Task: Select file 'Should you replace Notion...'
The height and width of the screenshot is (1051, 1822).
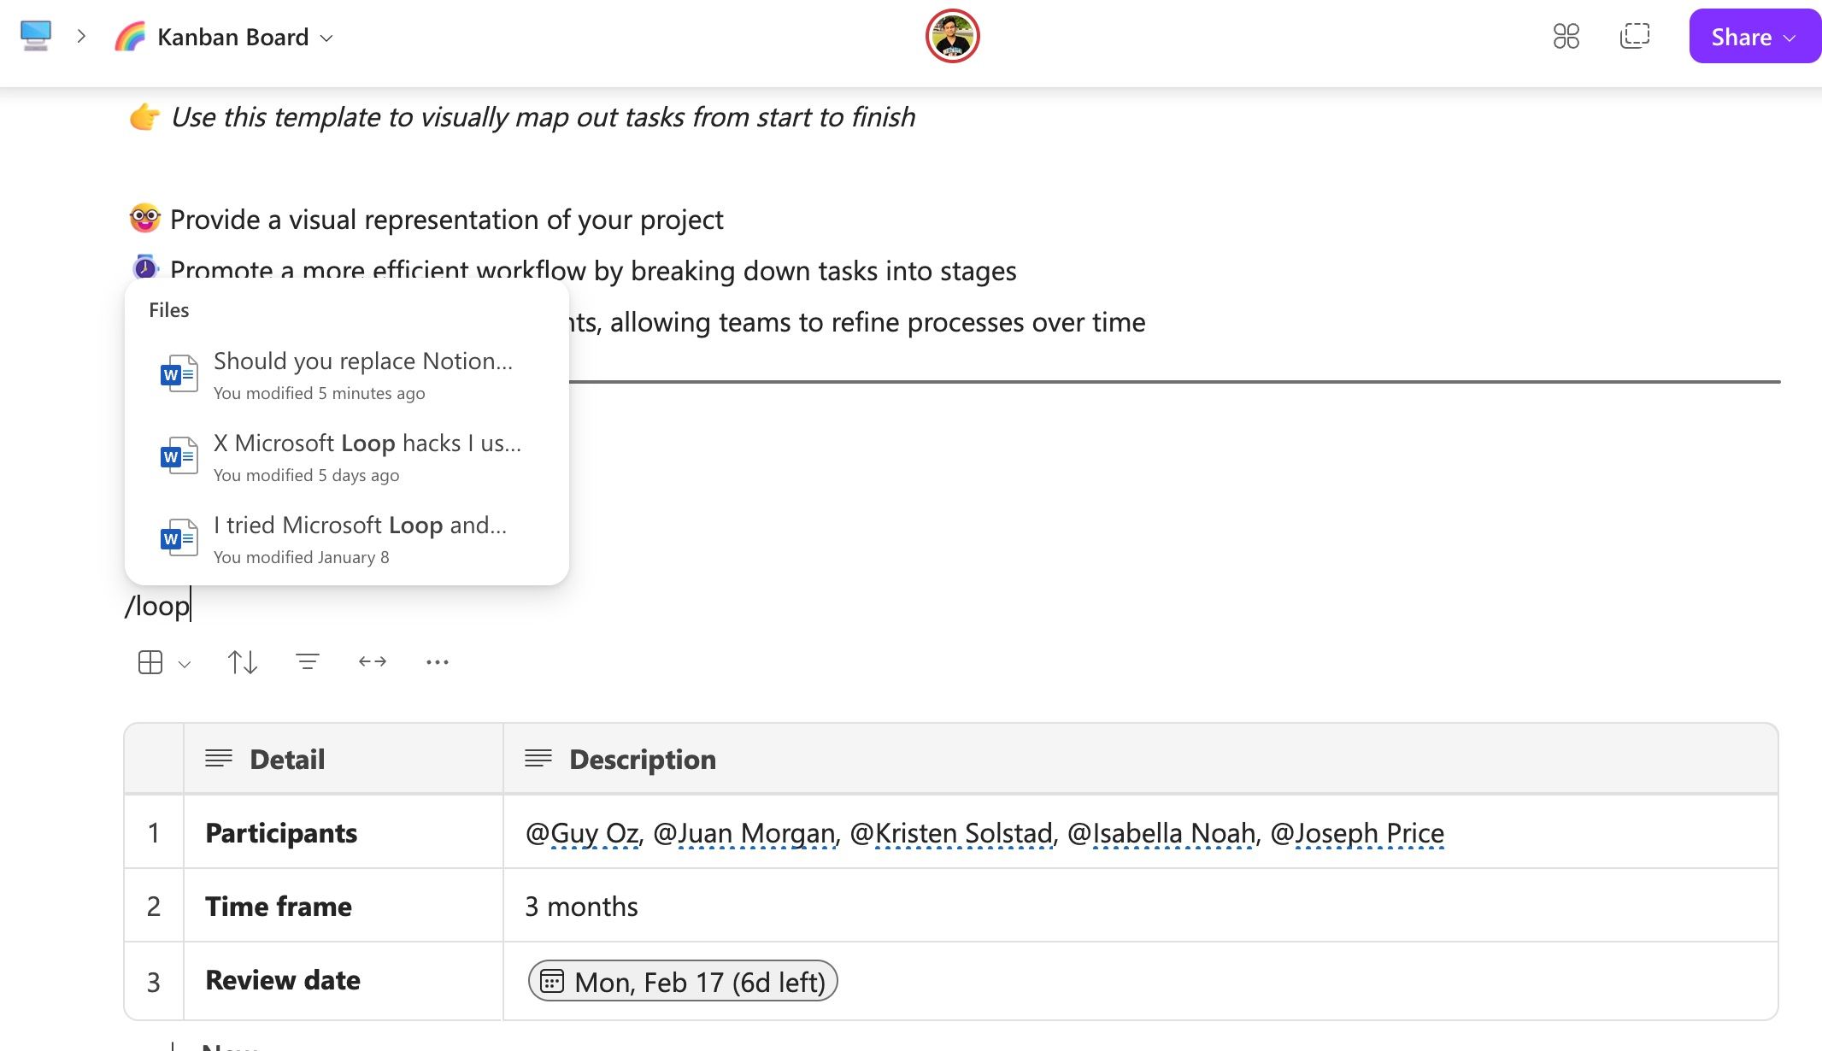Action: coord(347,374)
